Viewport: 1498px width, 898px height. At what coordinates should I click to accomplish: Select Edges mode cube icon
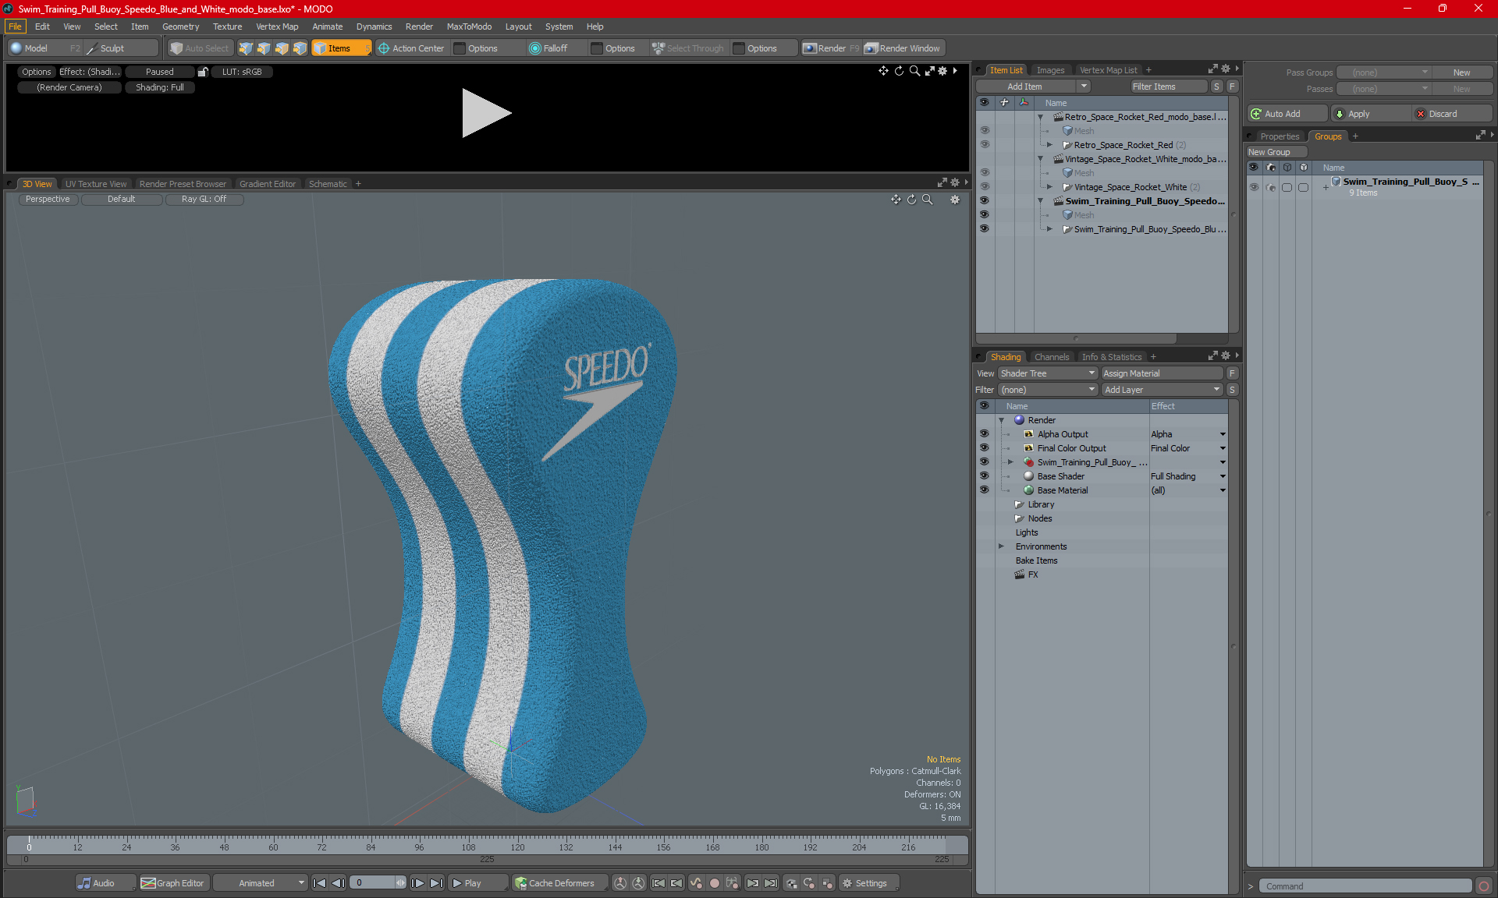pos(264,48)
